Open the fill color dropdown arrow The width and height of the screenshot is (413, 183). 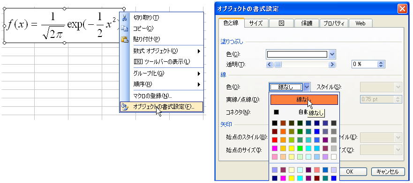coord(332,54)
